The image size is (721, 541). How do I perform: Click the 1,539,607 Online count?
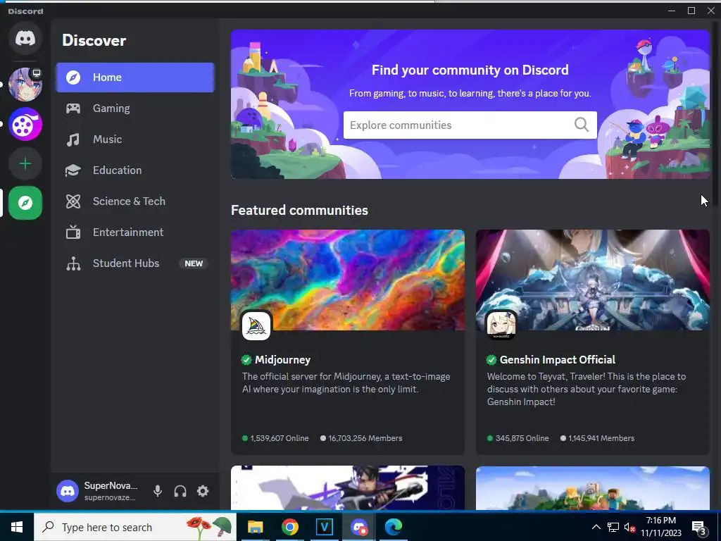[x=275, y=438]
